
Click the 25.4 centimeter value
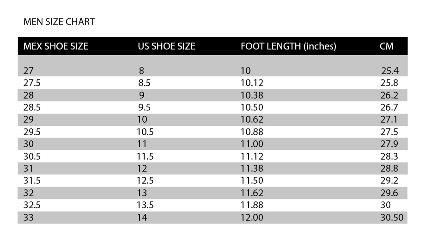coord(390,71)
